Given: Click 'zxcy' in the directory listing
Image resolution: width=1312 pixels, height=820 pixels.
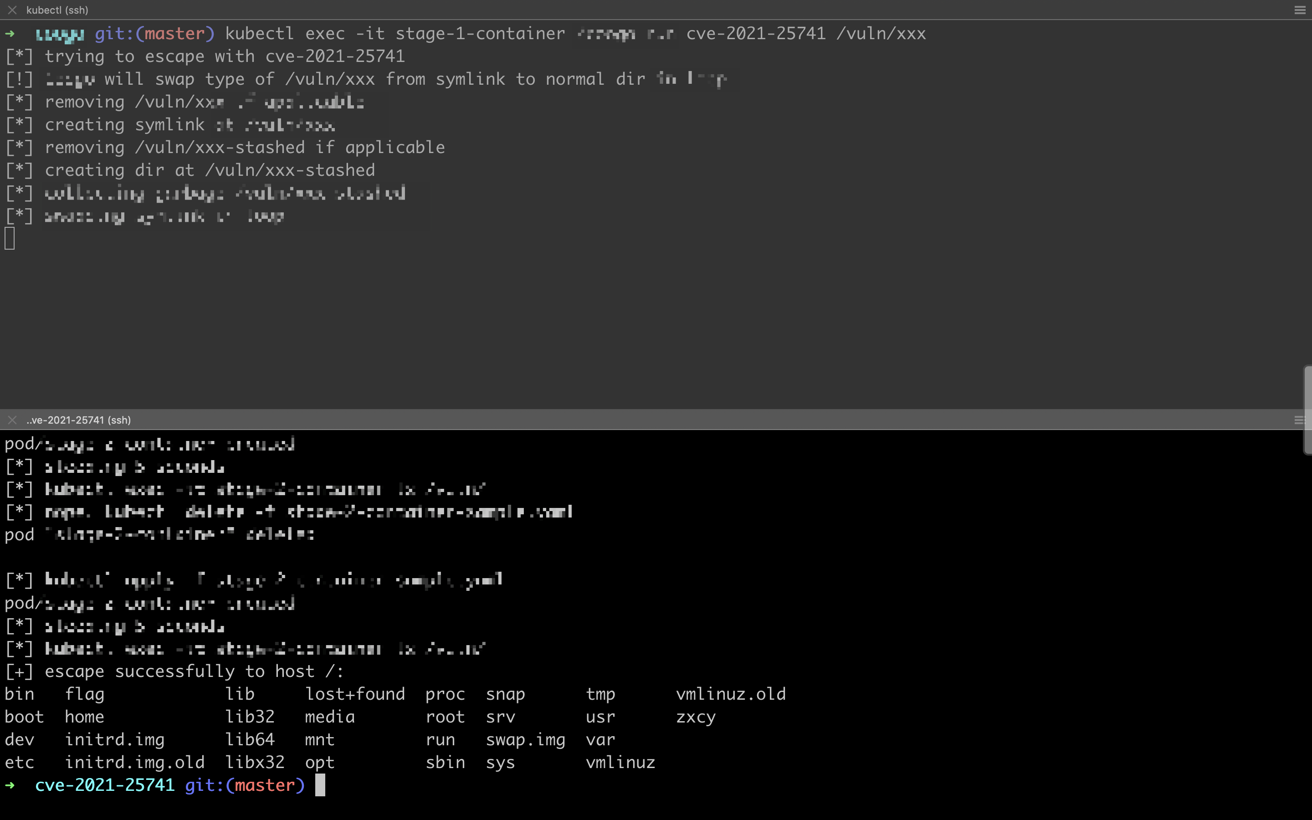Looking at the screenshot, I should tap(695, 717).
